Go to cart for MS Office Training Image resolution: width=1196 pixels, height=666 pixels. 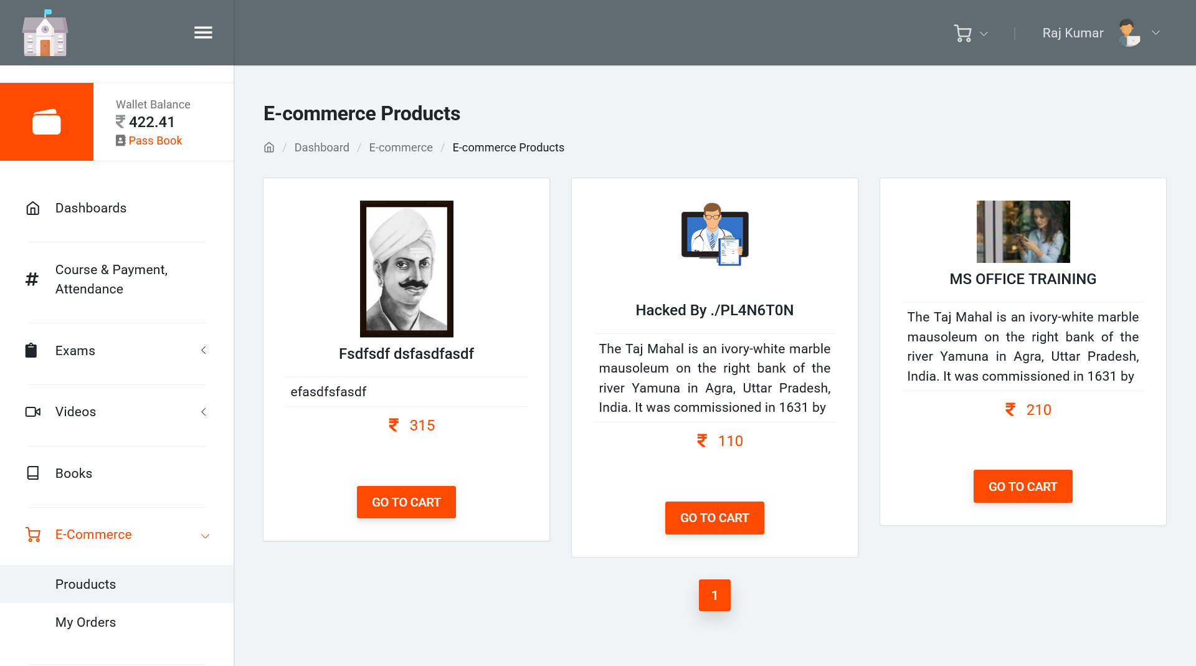click(x=1023, y=487)
